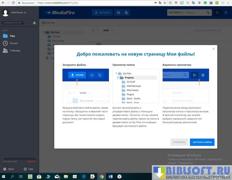This screenshot has width=232, height=180.
Task: Switch to list view icon
Action: pos(218,12)
